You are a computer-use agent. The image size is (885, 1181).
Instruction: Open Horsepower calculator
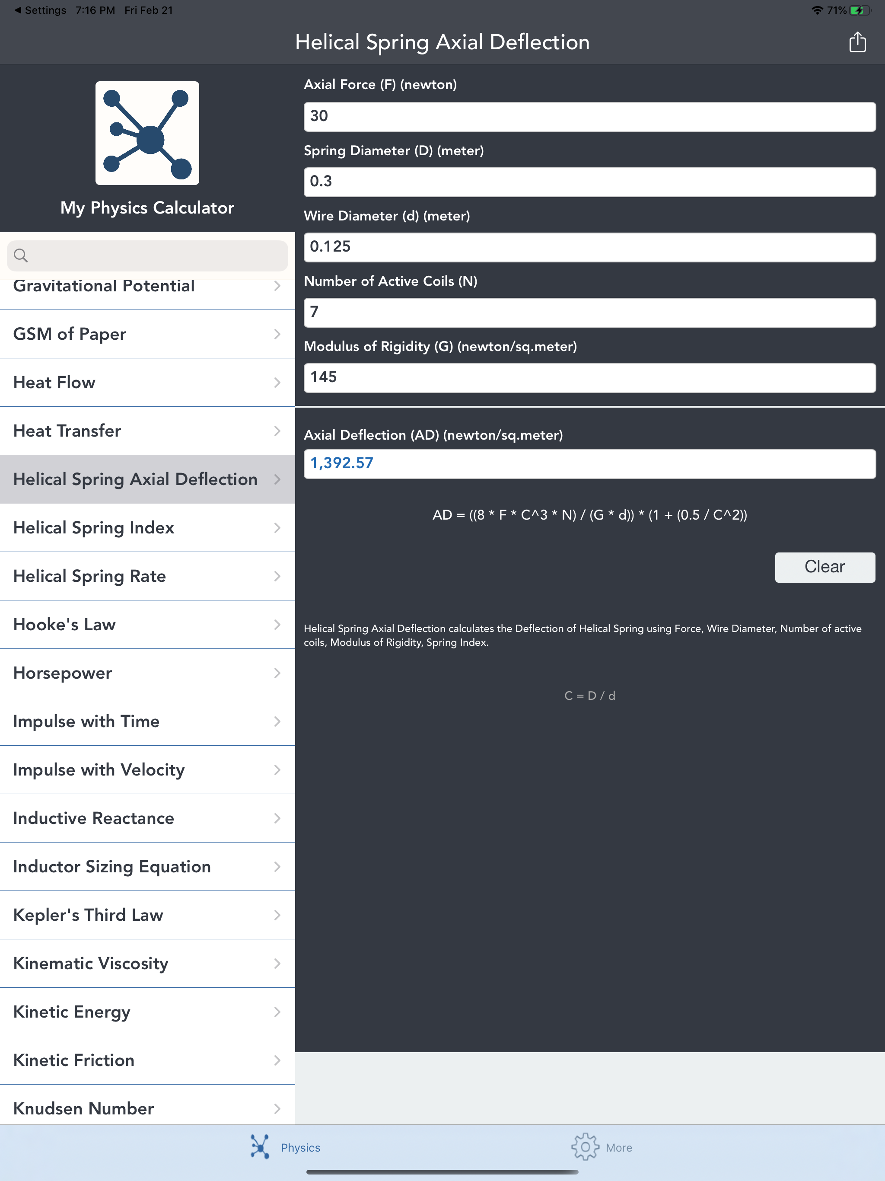(x=147, y=673)
